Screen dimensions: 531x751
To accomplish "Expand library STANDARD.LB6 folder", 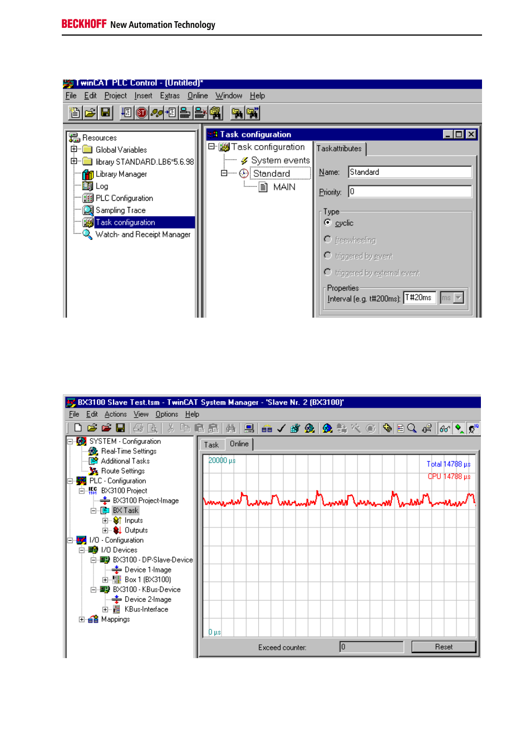I will (74, 161).
